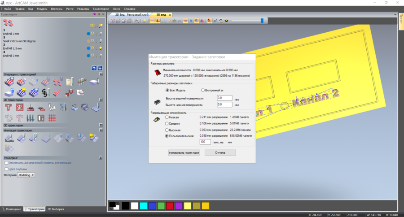Switch to 2D Вид - Растровый слой tab

click(x=132, y=15)
